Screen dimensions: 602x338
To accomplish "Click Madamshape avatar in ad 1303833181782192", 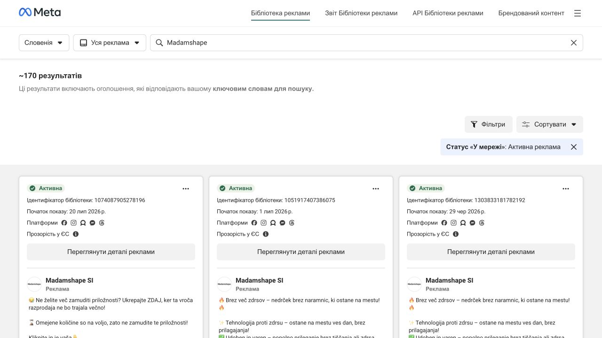I will click(x=414, y=284).
